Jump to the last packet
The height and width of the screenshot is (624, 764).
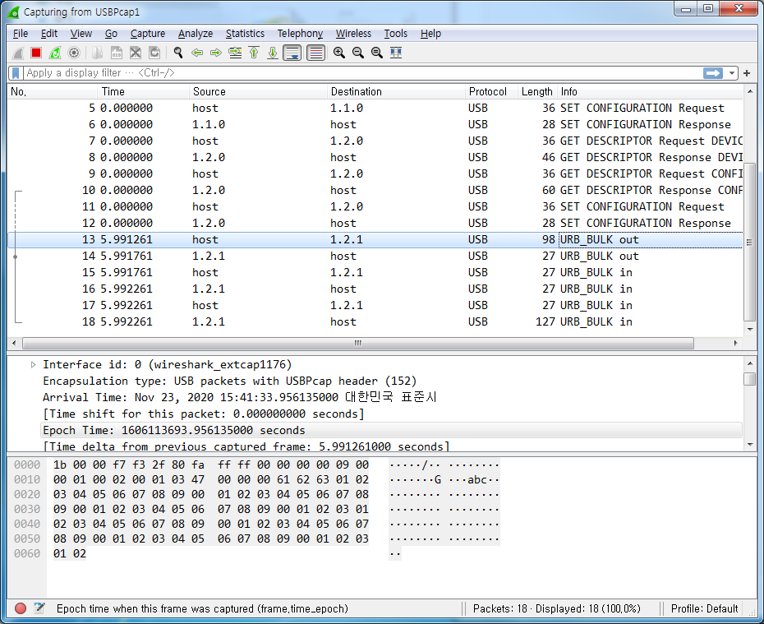pyautogui.click(x=273, y=53)
